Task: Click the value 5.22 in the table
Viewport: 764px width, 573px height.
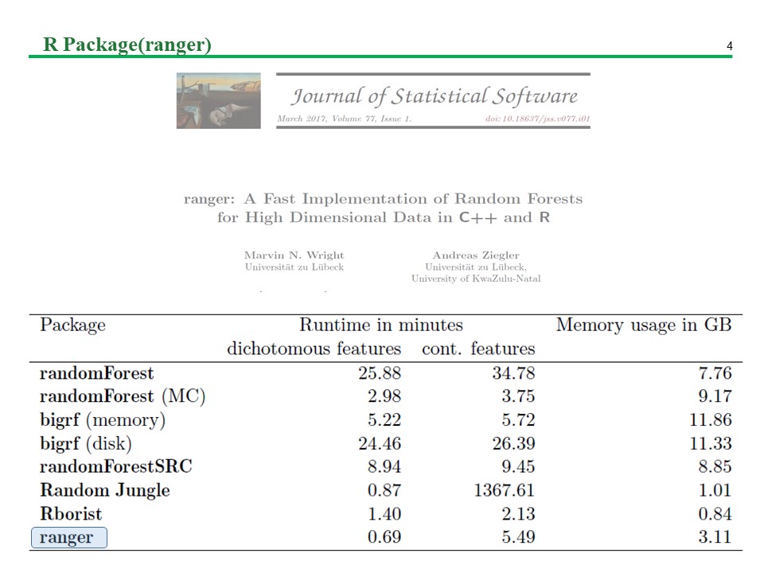Action: click(x=384, y=420)
